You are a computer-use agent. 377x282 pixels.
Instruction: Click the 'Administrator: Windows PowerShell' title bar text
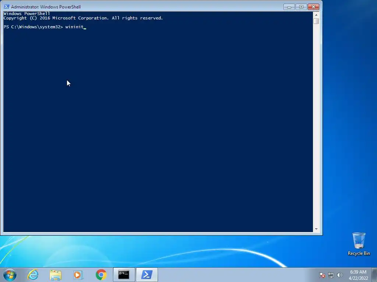click(x=46, y=7)
